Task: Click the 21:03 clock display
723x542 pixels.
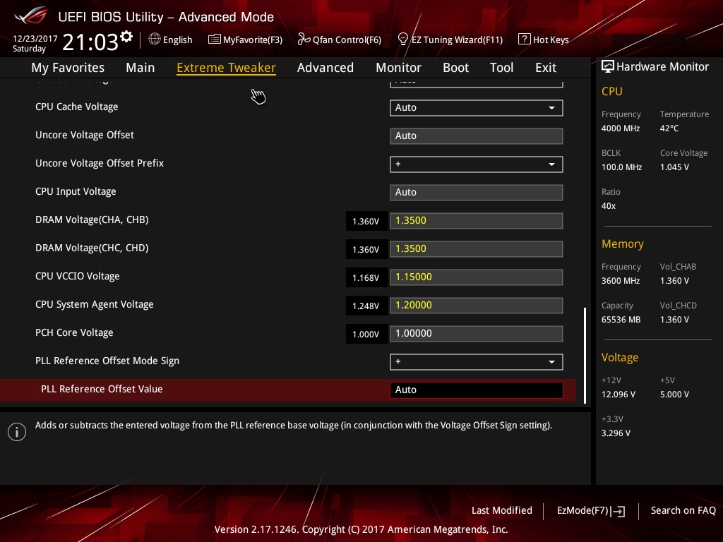Action: tap(90, 42)
